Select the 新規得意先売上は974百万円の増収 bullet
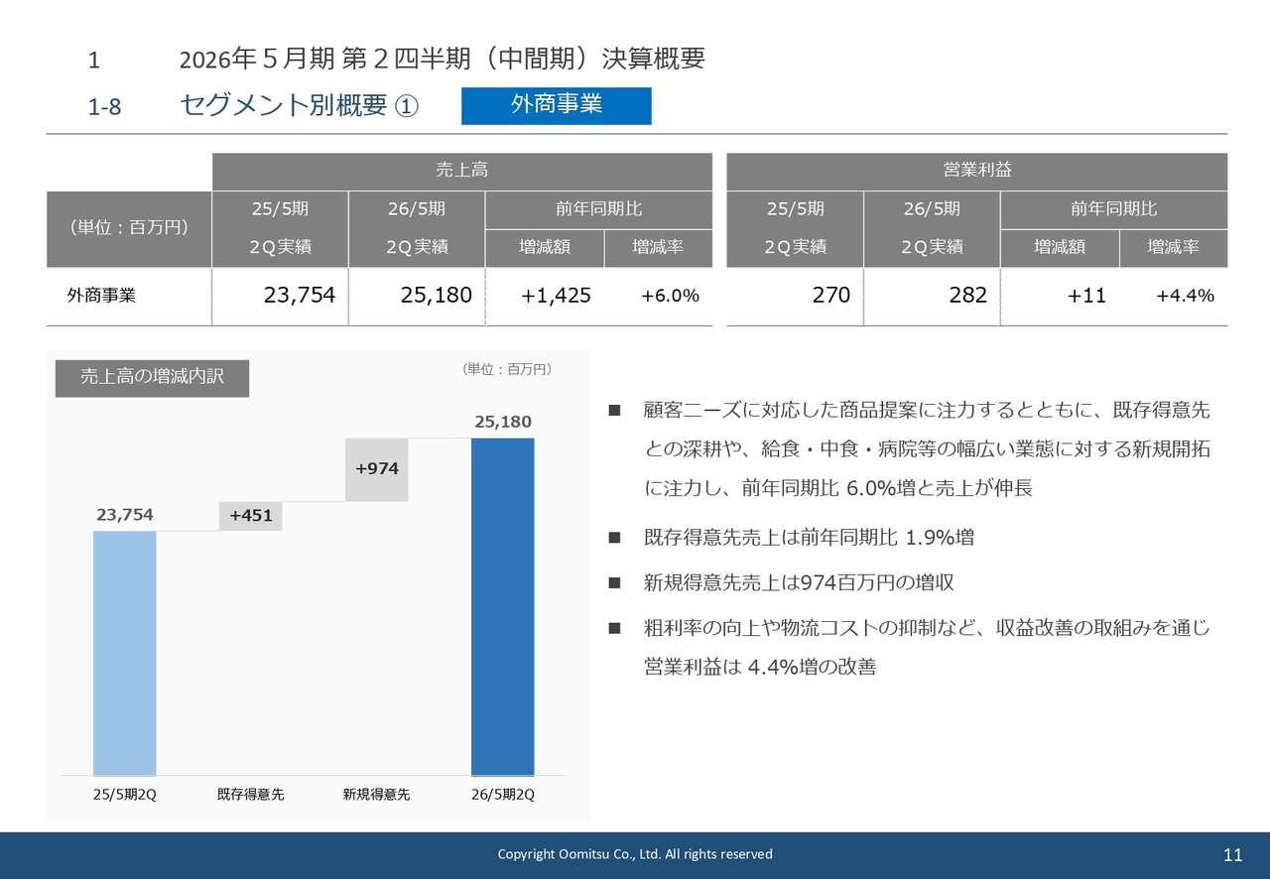This screenshot has width=1270, height=879. point(789,583)
